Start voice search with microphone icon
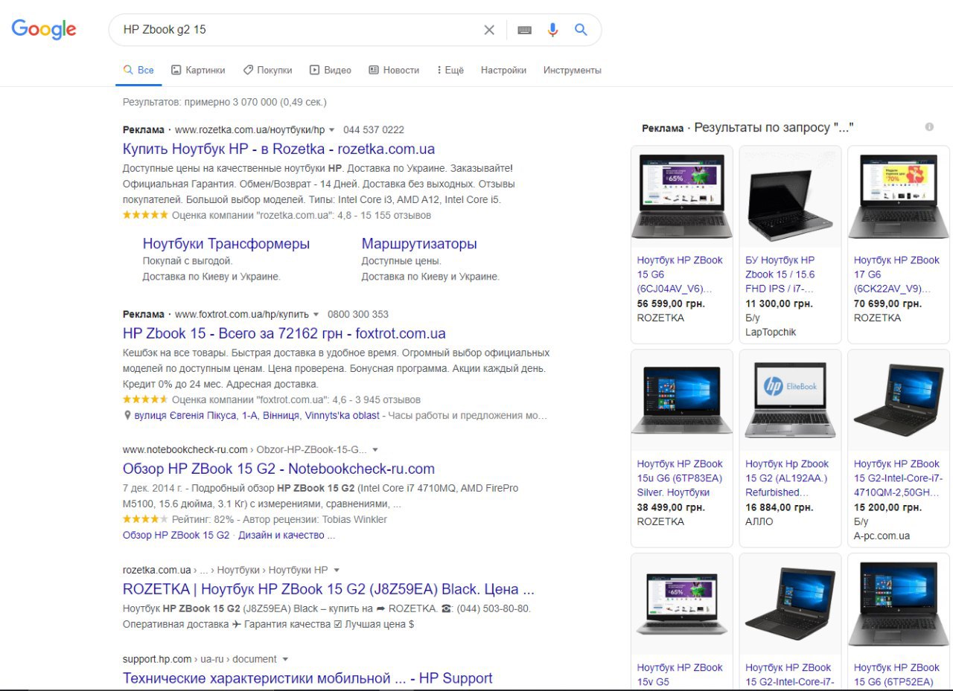 (x=552, y=30)
